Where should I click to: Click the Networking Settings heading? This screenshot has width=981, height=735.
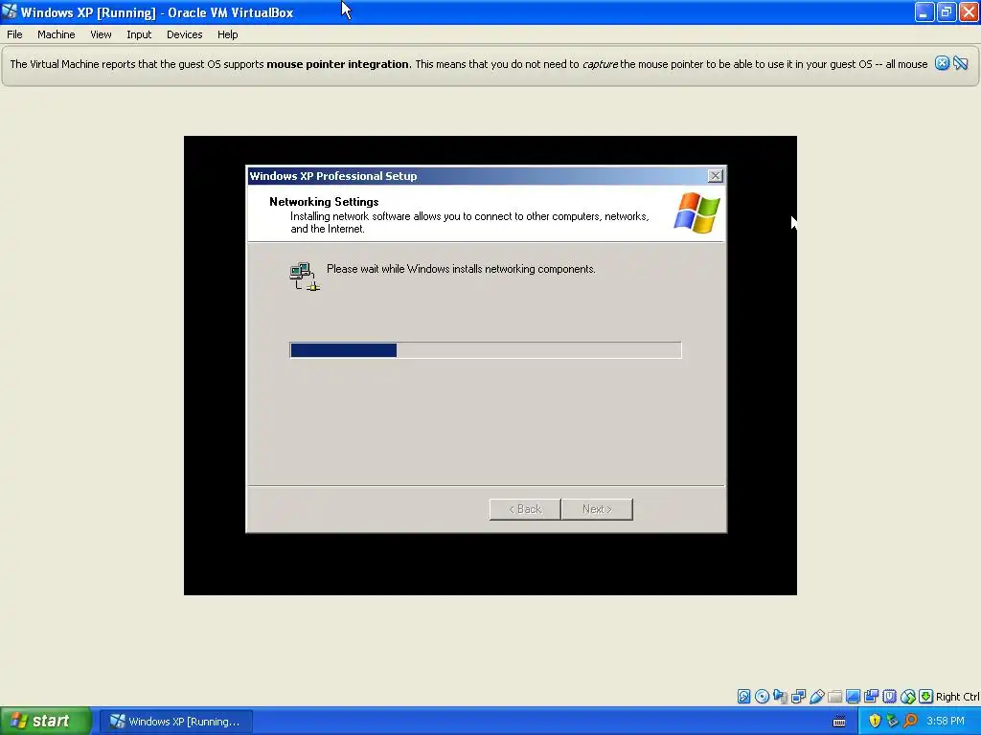tap(324, 202)
